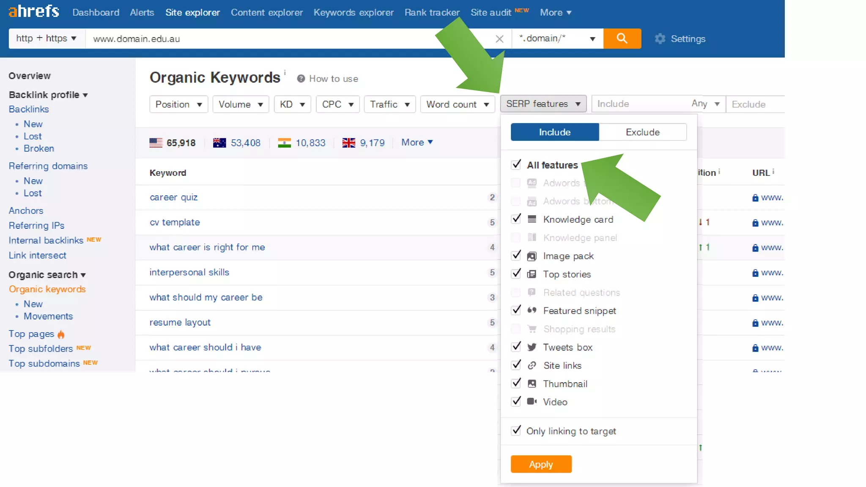Switch to the Exclude tab
The height and width of the screenshot is (487, 866).
642,132
